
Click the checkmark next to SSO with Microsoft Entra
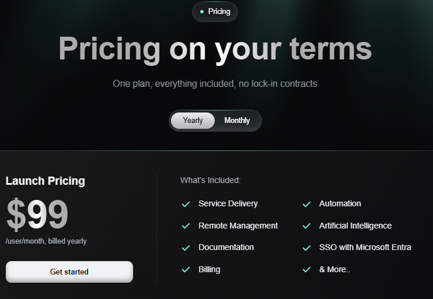306,248
